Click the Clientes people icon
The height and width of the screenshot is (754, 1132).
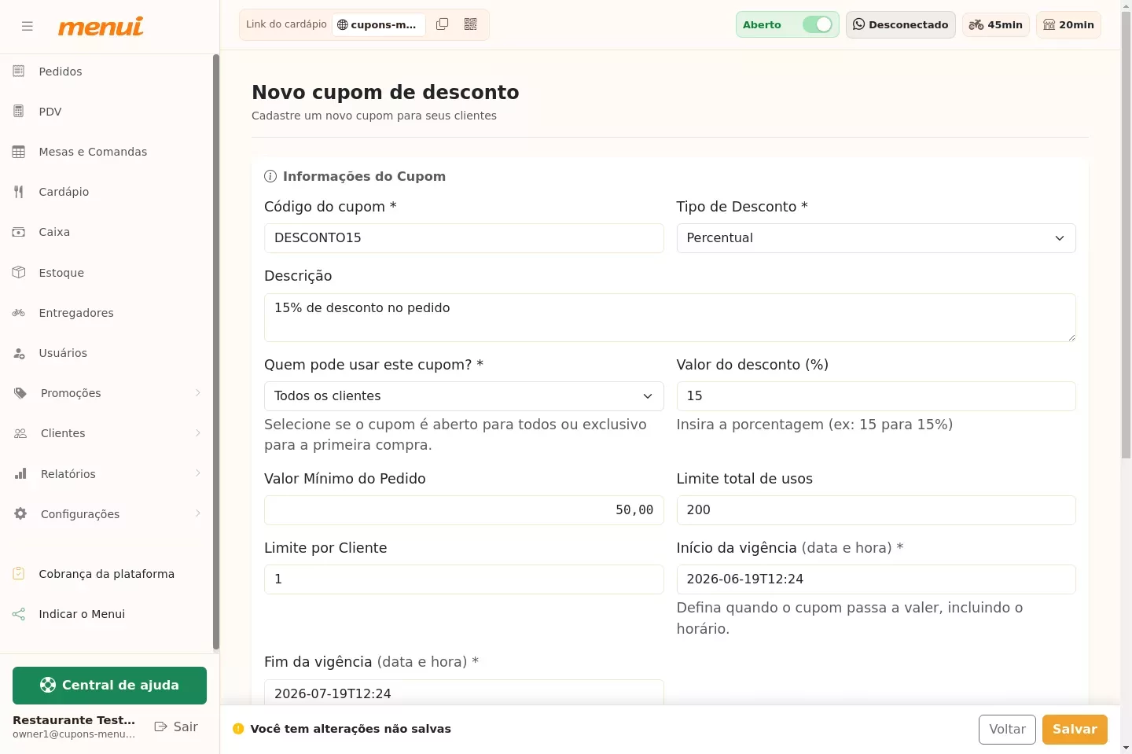[x=20, y=433]
